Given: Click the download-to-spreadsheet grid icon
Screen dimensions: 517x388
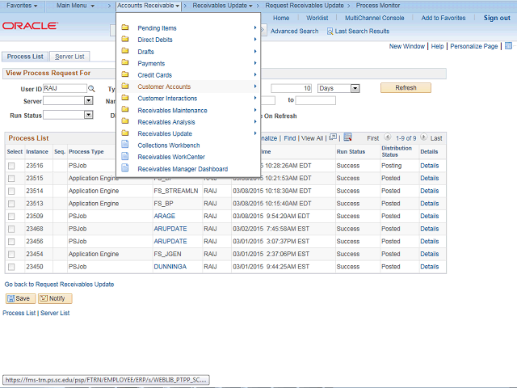Looking at the screenshot, I should pos(347,138).
